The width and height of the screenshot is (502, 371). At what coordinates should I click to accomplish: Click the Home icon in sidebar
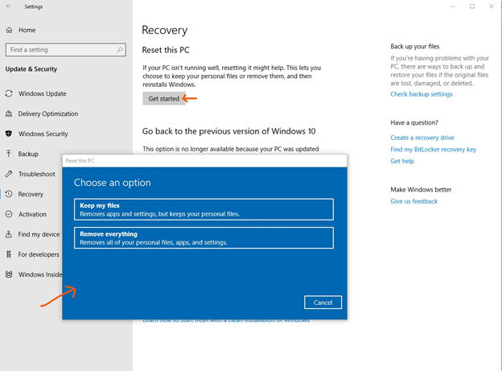[x=10, y=30]
